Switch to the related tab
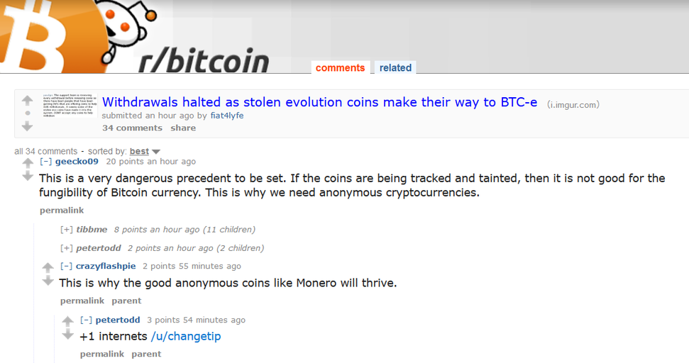Screen dimensions: 689x363 pos(395,67)
